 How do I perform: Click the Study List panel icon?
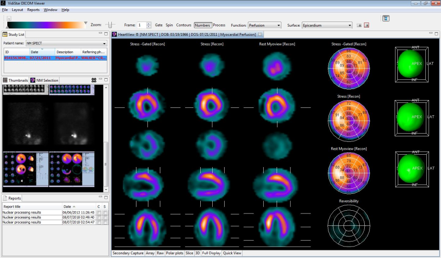pos(5,34)
